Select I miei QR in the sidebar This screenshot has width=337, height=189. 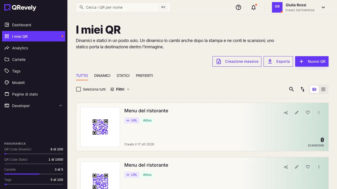click(34, 36)
